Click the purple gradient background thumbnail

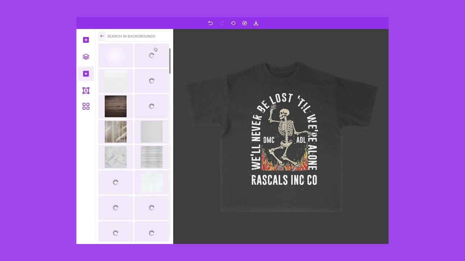[116, 55]
